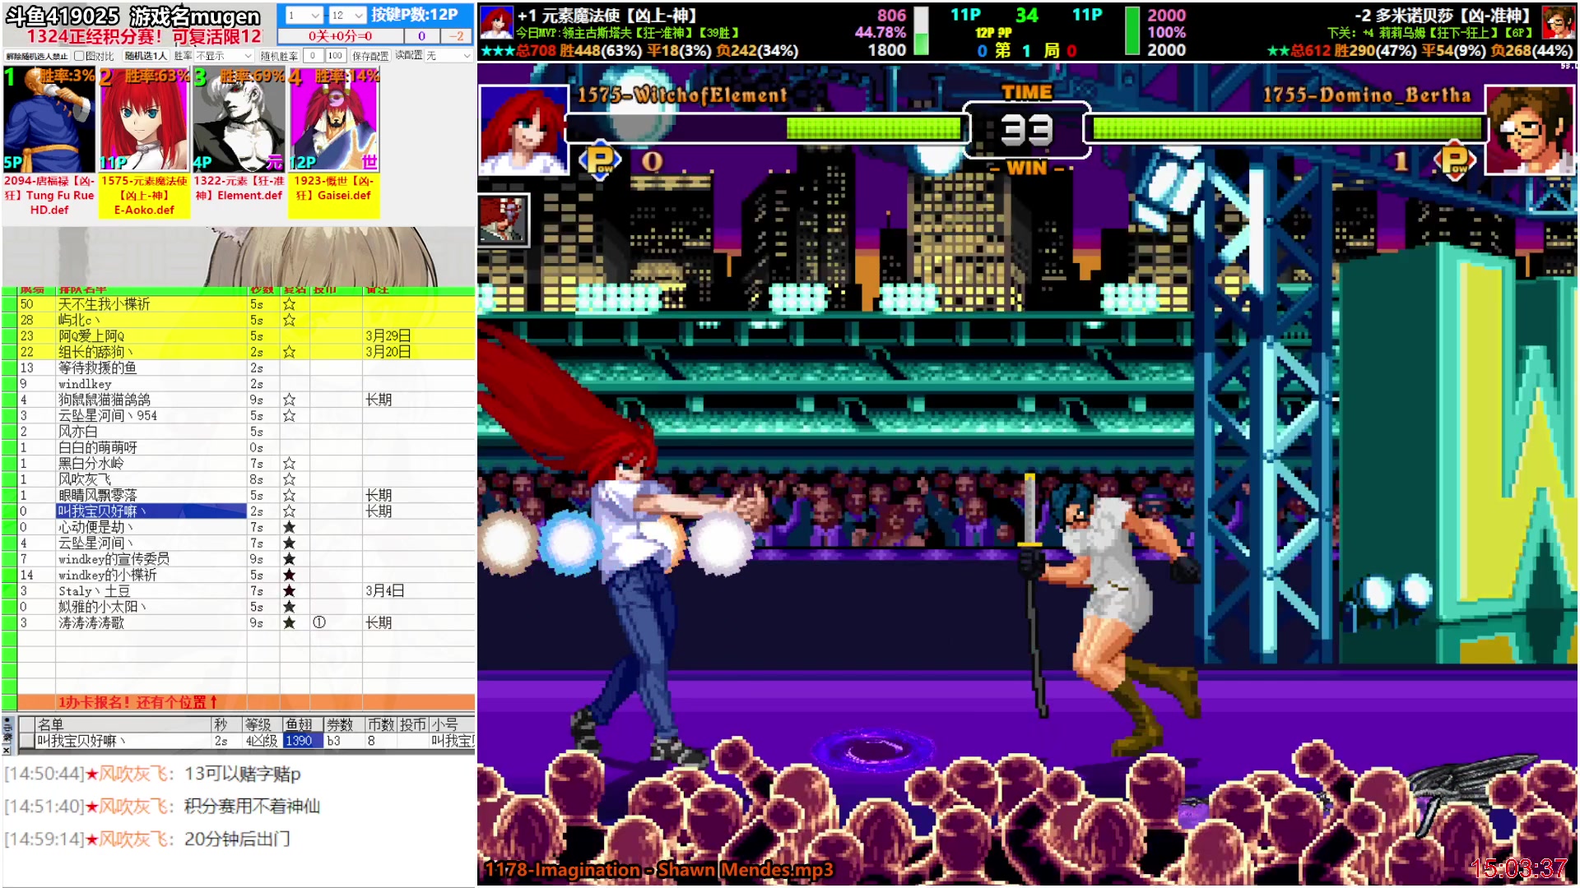Click the 等级 column header
Image resolution: width=1580 pixels, height=888 pixels.
(x=263, y=724)
